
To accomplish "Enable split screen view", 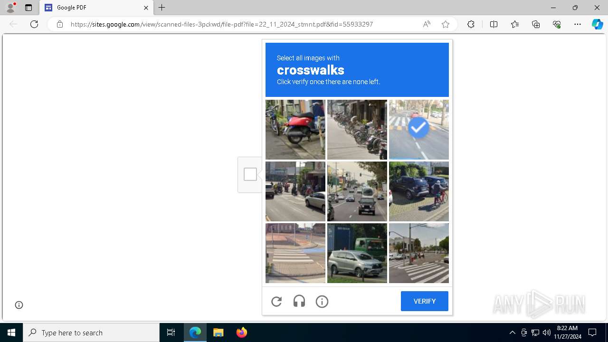I will 494,24.
